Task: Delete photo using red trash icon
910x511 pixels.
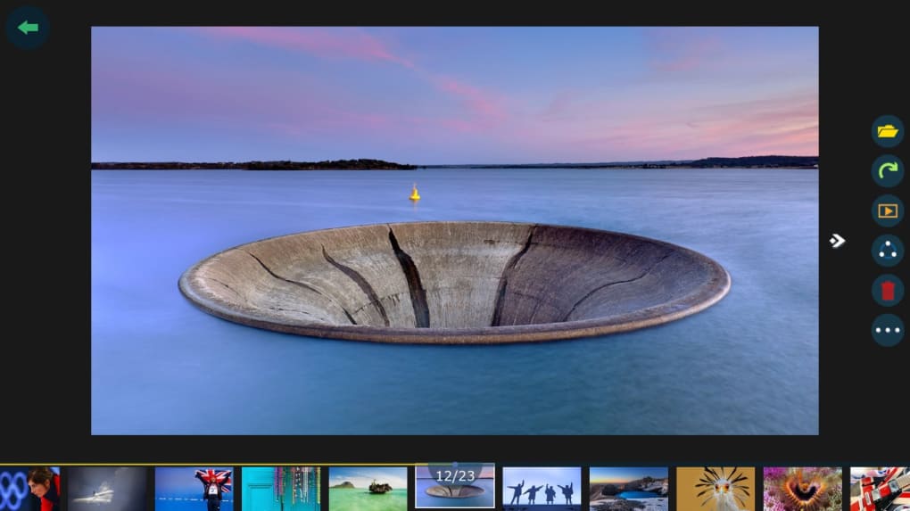Action: pos(888,290)
